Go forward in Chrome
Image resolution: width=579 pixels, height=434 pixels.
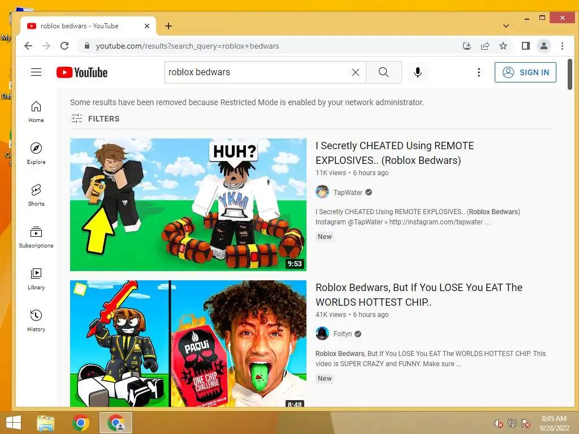(x=46, y=46)
